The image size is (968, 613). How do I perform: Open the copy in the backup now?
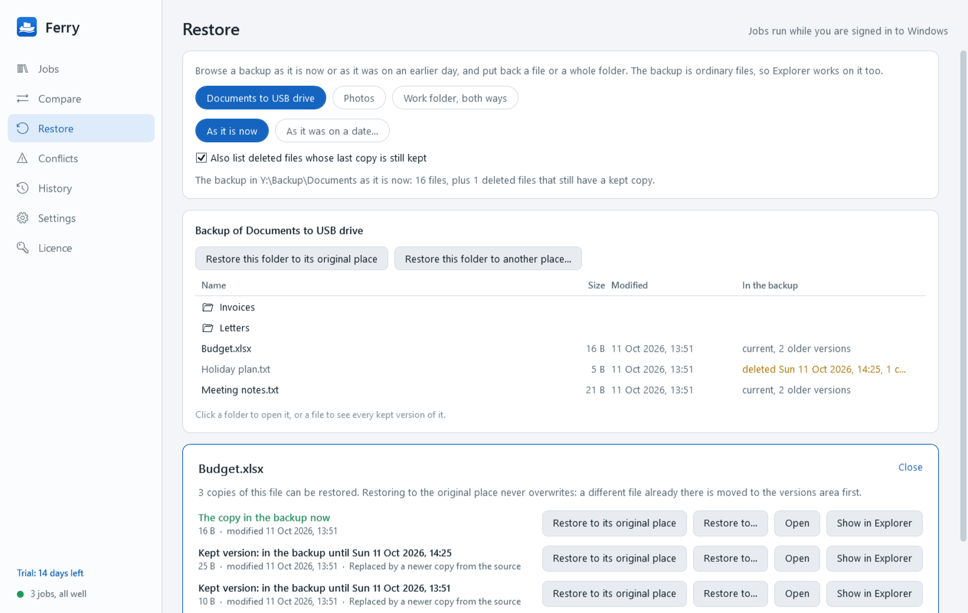[797, 523]
